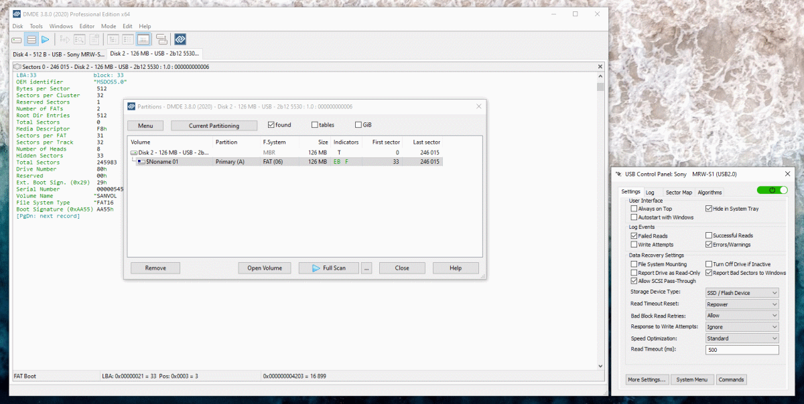Enable the GiB checkbox
This screenshot has width=804, height=404.
[x=358, y=125]
